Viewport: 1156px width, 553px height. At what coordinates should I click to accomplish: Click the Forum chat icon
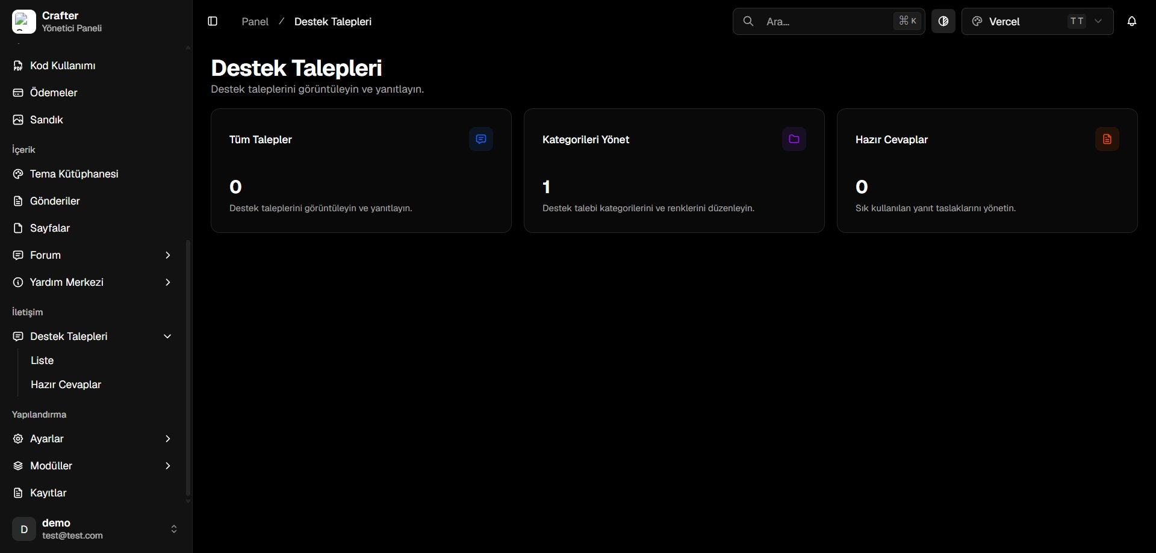click(18, 255)
